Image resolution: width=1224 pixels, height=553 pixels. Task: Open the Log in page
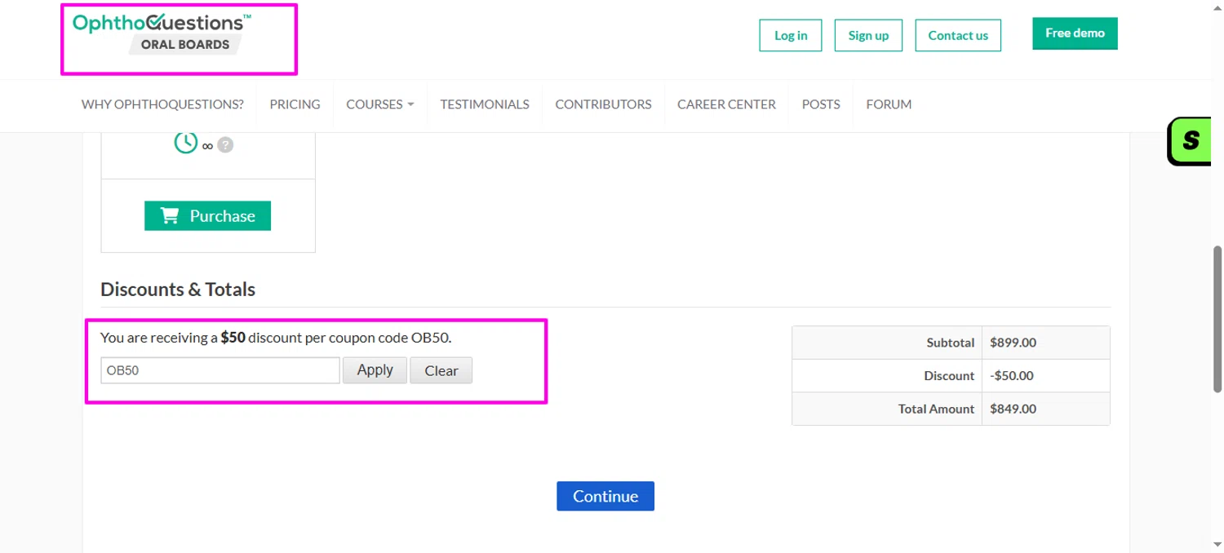[791, 35]
